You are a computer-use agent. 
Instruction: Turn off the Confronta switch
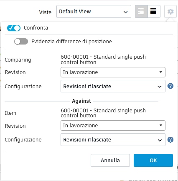[x=14, y=28]
